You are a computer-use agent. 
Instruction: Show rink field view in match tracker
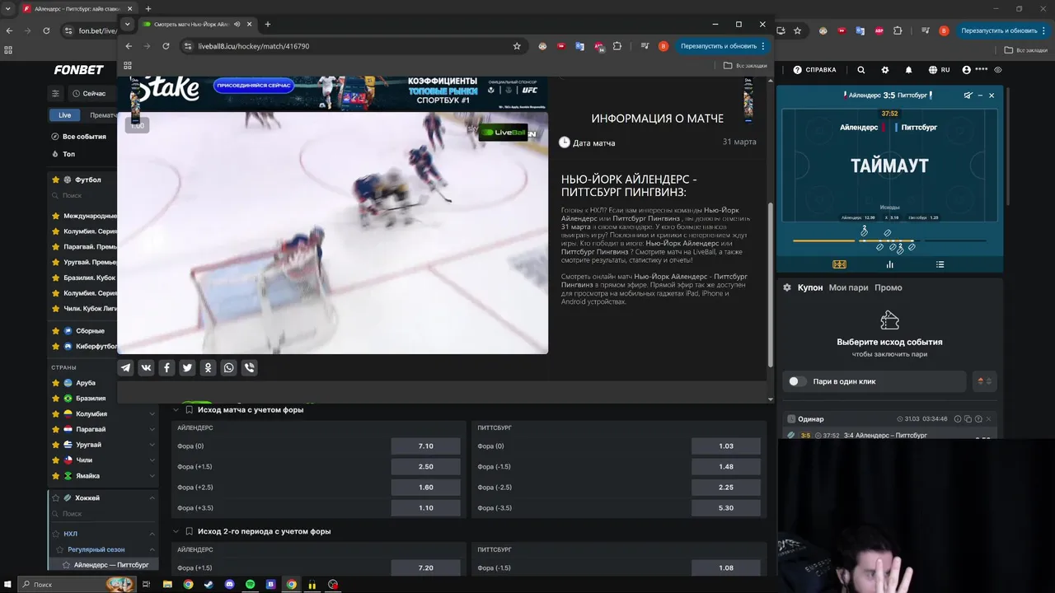pos(839,264)
